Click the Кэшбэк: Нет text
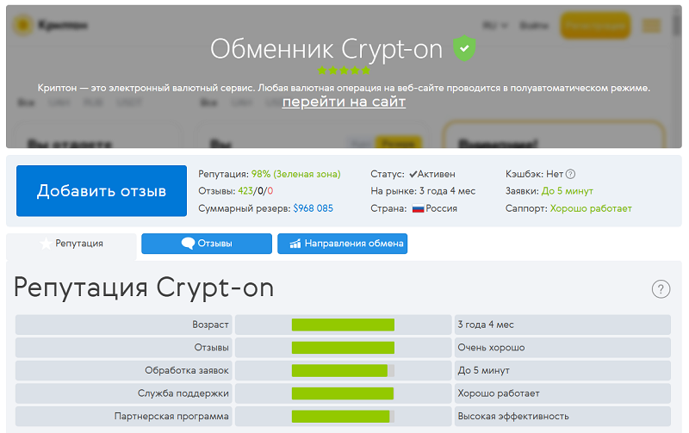 [534, 174]
